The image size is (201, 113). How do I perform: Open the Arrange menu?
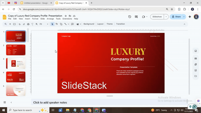pyautogui.click(x=50, y=19)
